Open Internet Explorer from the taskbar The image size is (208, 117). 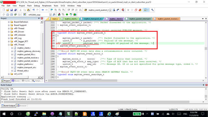[x=109, y=114]
